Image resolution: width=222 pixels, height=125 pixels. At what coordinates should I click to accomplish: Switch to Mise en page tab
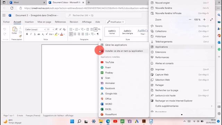click(x=44, y=22)
